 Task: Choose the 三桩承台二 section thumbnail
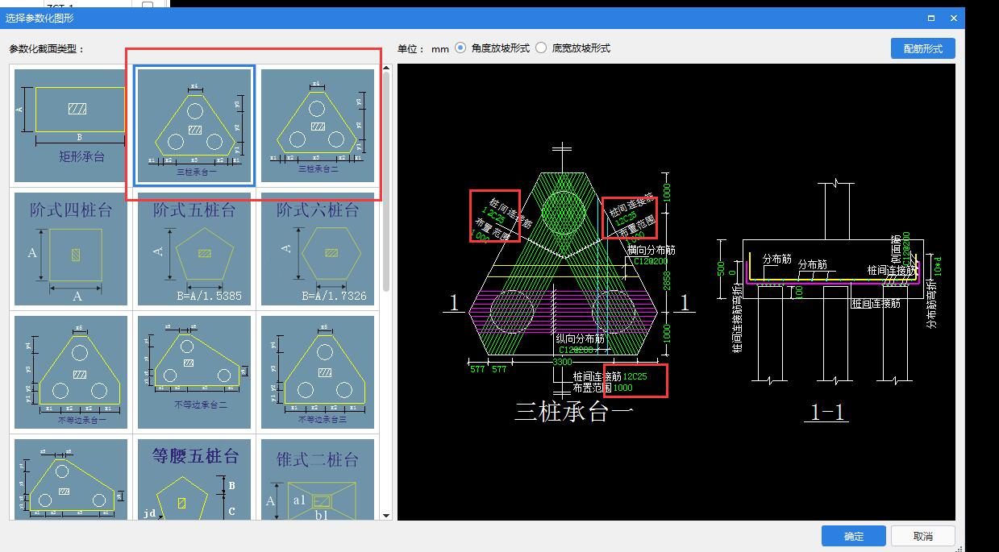(x=318, y=125)
